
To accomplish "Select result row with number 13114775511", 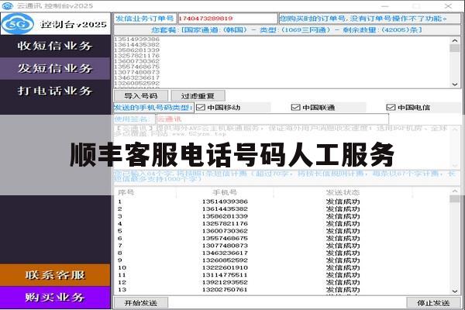I will coord(282,275).
